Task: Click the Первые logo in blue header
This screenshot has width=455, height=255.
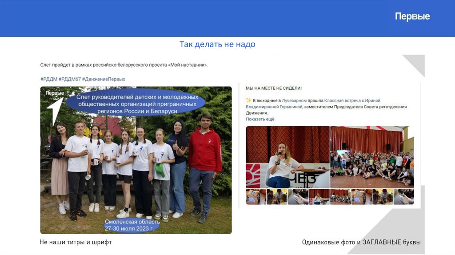Action: click(412, 16)
